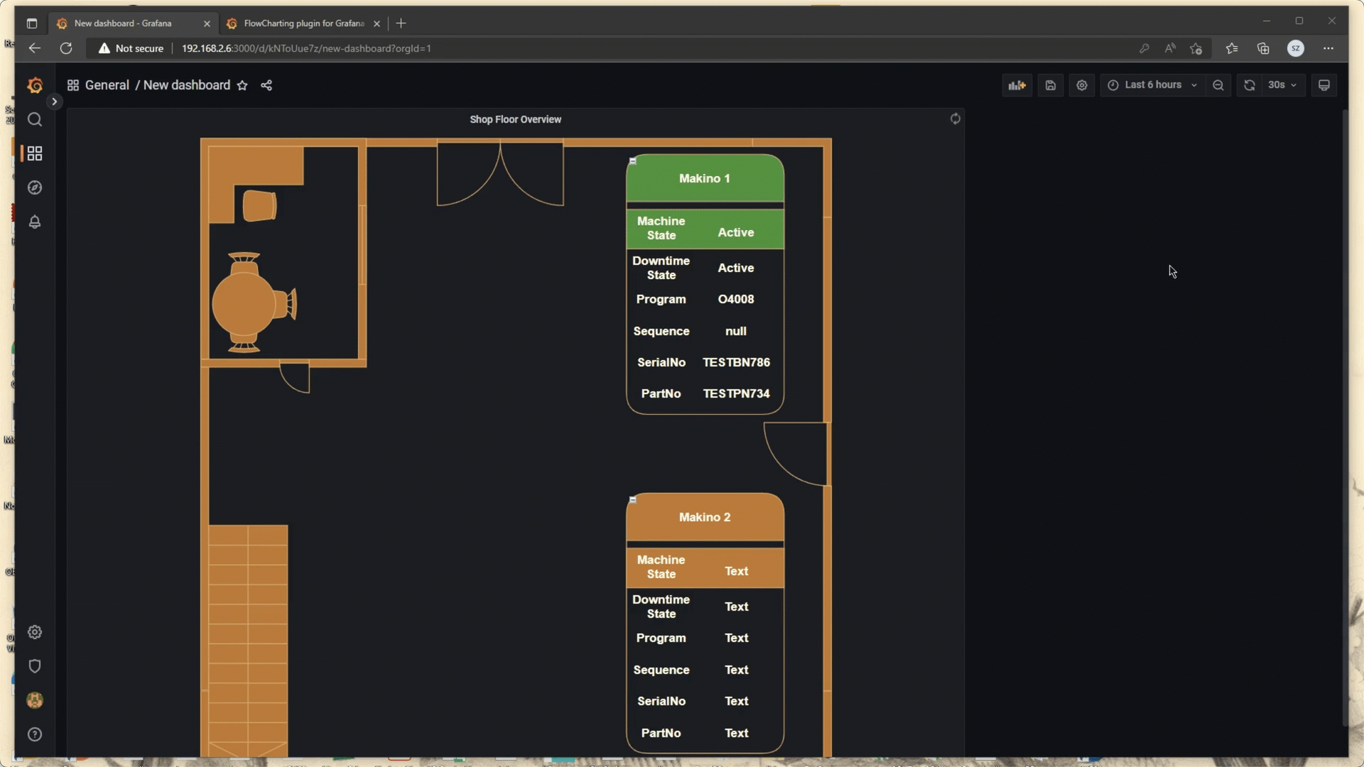Screen dimensions: 1364x767
Task: Star the New dashboard
Action: pos(242,85)
